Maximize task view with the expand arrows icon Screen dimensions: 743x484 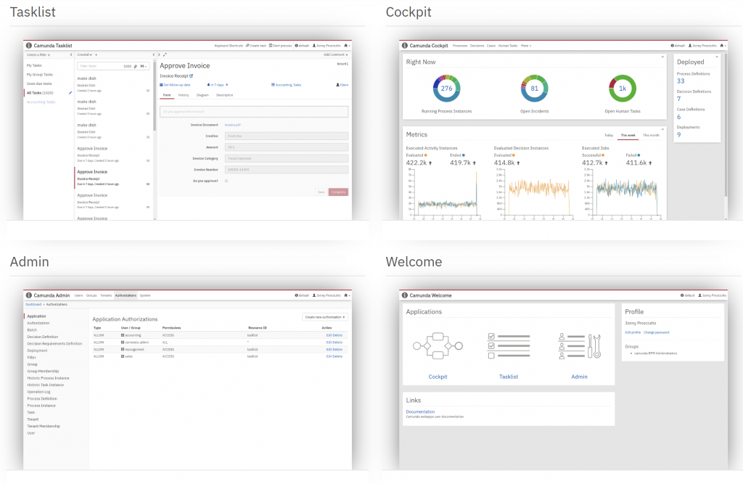pyautogui.click(x=165, y=54)
